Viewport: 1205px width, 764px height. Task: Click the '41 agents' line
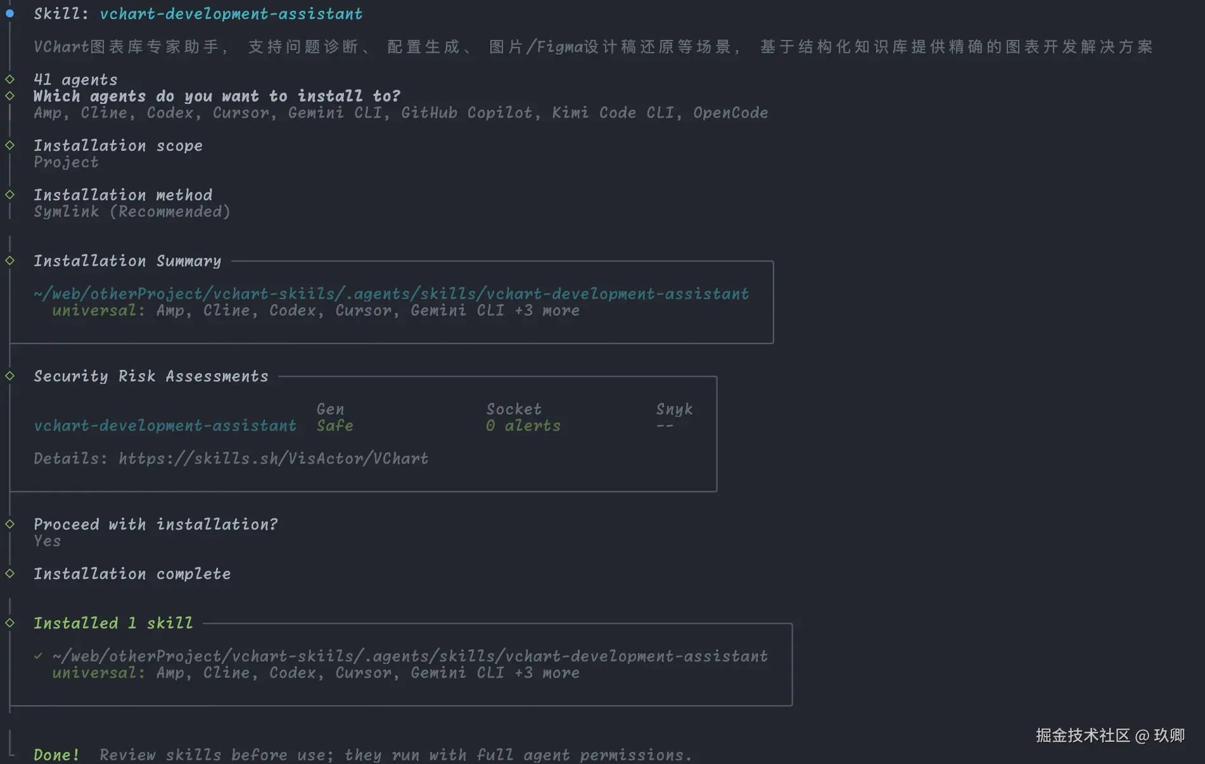[x=75, y=80]
